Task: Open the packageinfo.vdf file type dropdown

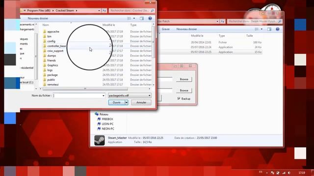Action: pyautogui.click(x=149, y=96)
